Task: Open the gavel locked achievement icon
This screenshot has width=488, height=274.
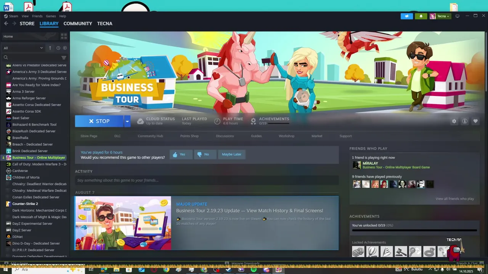Action: tap(401, 252)
